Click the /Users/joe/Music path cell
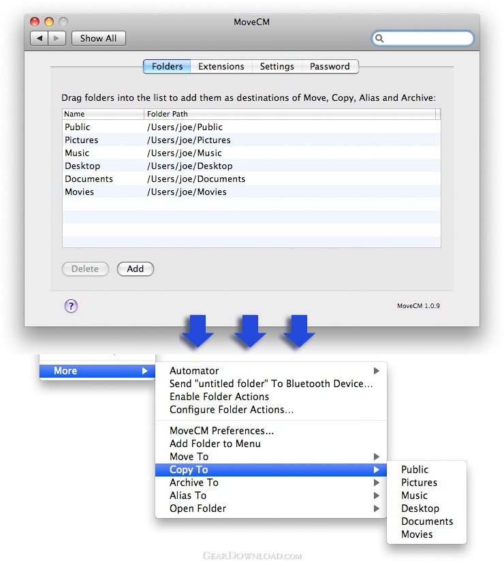504x561 pixels. click(185, 153)
